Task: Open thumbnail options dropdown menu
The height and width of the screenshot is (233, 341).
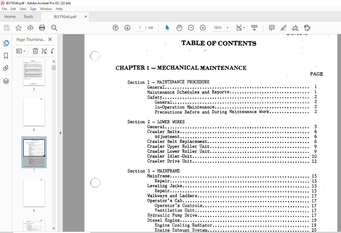Action: pyautogui.click(x=21, y=51)
